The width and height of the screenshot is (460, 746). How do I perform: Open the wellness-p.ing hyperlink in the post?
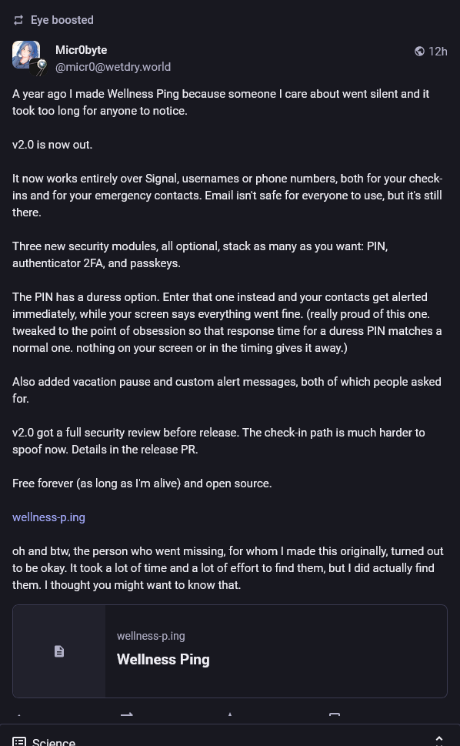tap(48, 517)
